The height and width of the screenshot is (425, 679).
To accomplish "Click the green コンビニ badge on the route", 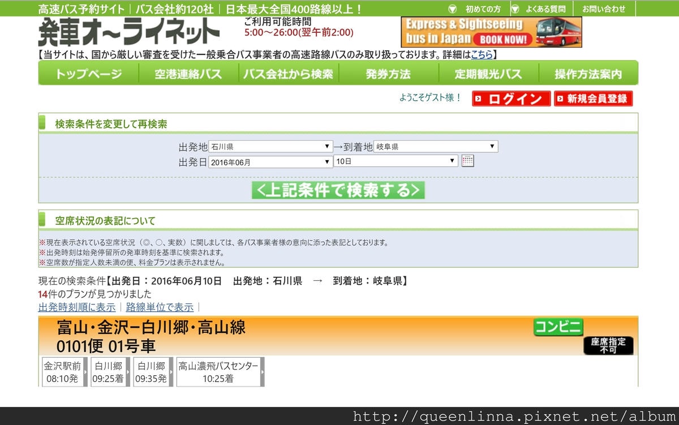I will [558, 327].
